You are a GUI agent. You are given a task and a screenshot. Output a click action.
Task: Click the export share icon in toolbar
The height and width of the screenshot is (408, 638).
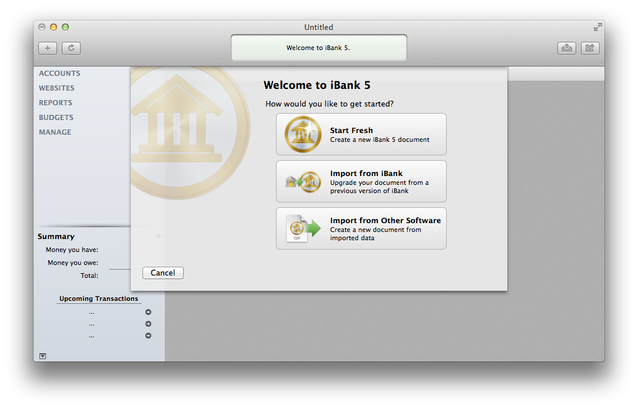590,48
